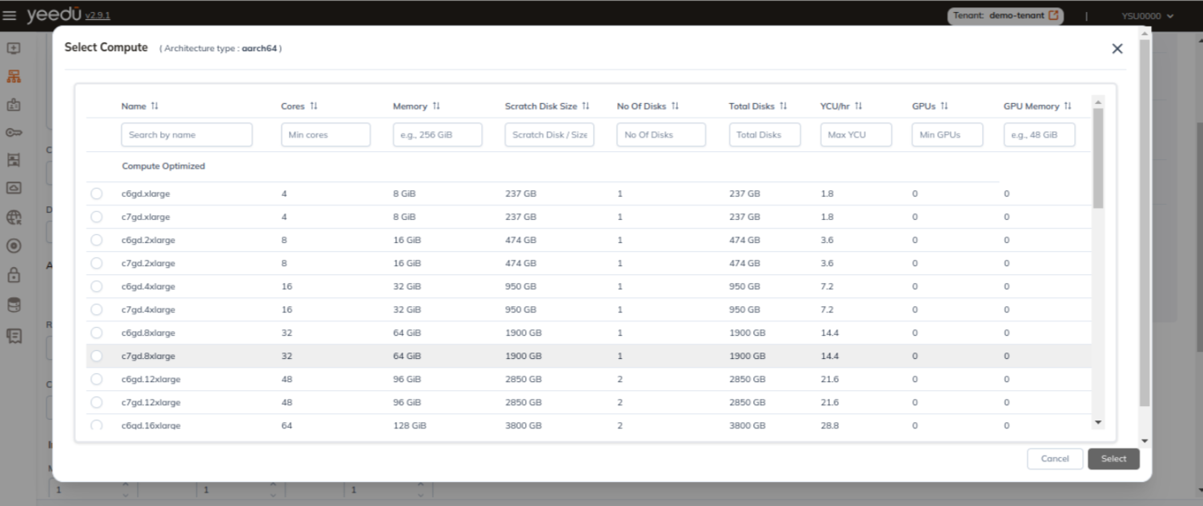This screenshot has height=506, width=1203.
Task: Select the c6gd.12xlarge radio button
Action: tap(97, 379)
